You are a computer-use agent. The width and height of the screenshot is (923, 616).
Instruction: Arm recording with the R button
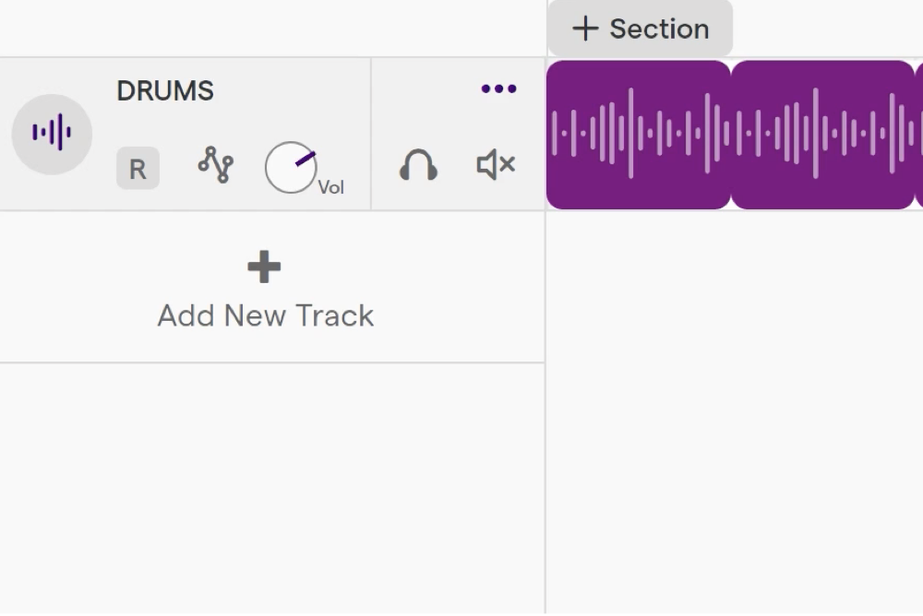coord(138,168)
